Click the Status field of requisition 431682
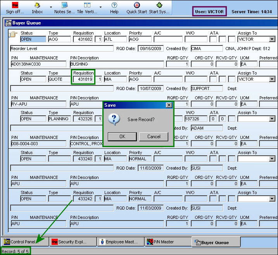 (x=33, y=39)
